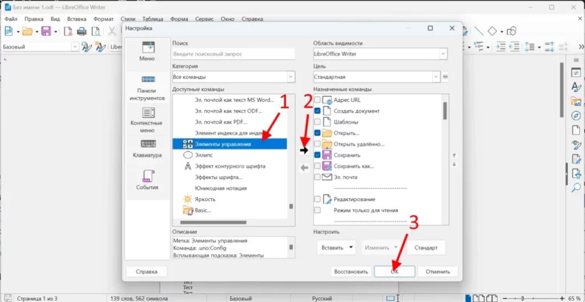Click the Print icon in Writer toolbar
585x302 pixels.
tap(82, 31)
